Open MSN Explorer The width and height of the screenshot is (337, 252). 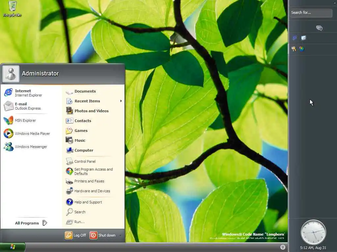20,120
